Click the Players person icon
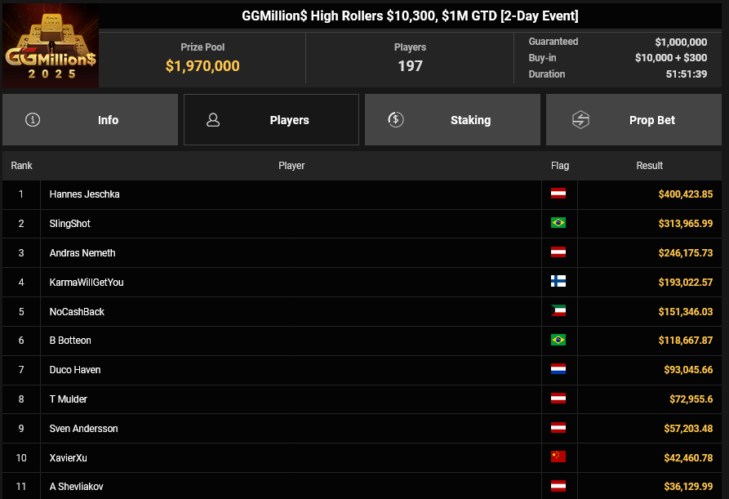 213,120
